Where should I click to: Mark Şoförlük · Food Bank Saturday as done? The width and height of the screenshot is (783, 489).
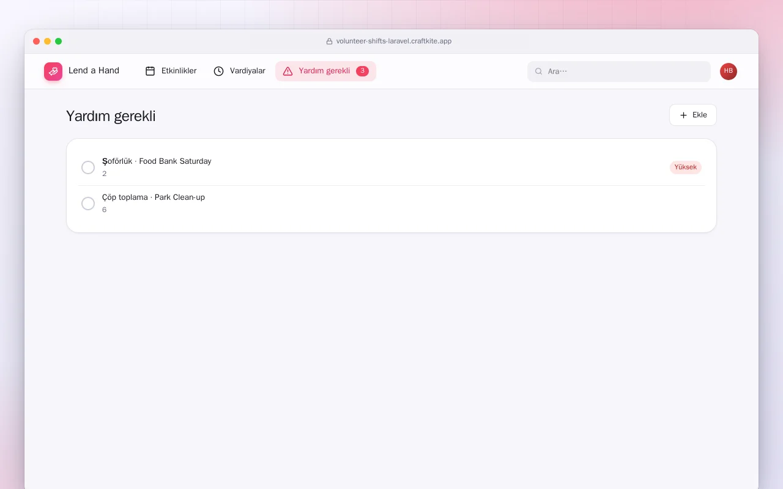point(88,167)
